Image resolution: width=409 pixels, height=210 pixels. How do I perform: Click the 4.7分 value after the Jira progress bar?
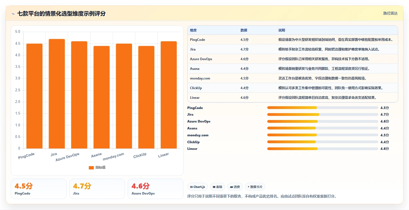385,115
